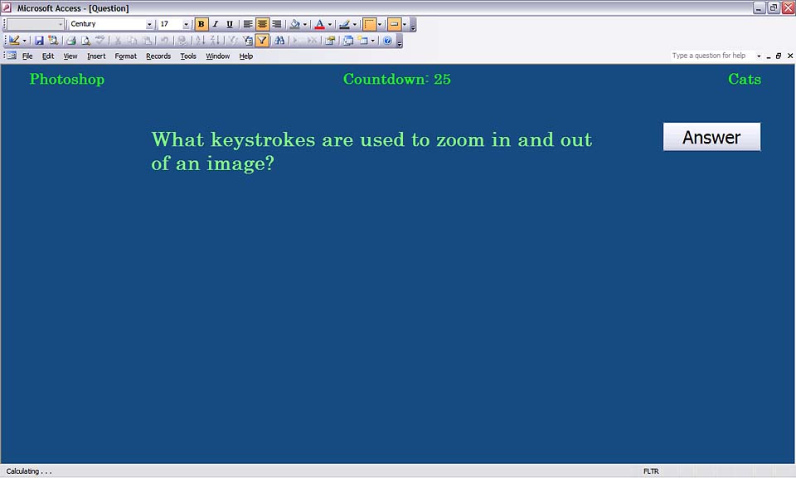Click the Cut scissors icon
Screen dimensions: 796x478
117,41
